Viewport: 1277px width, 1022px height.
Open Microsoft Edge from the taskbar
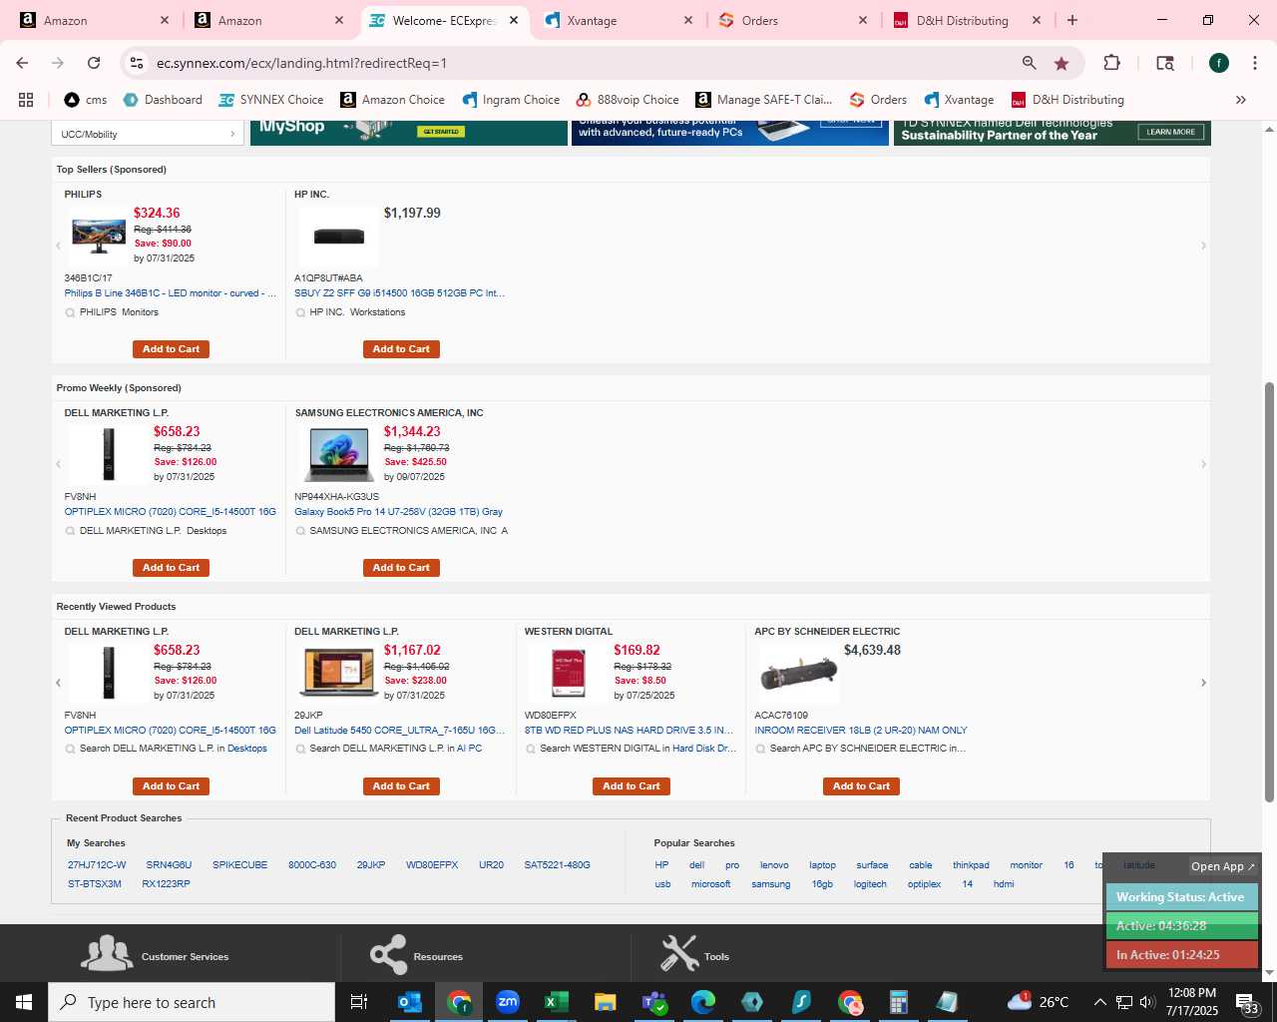[x=703, y=1002]
